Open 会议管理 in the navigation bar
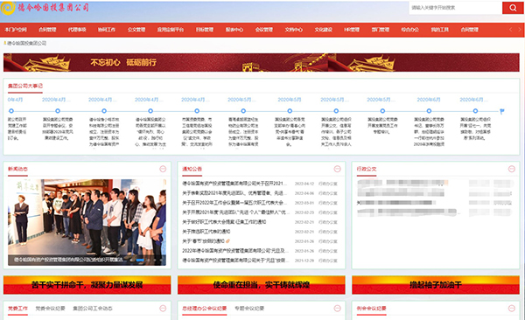The image size is (525, 320). [x=264, y=30]
